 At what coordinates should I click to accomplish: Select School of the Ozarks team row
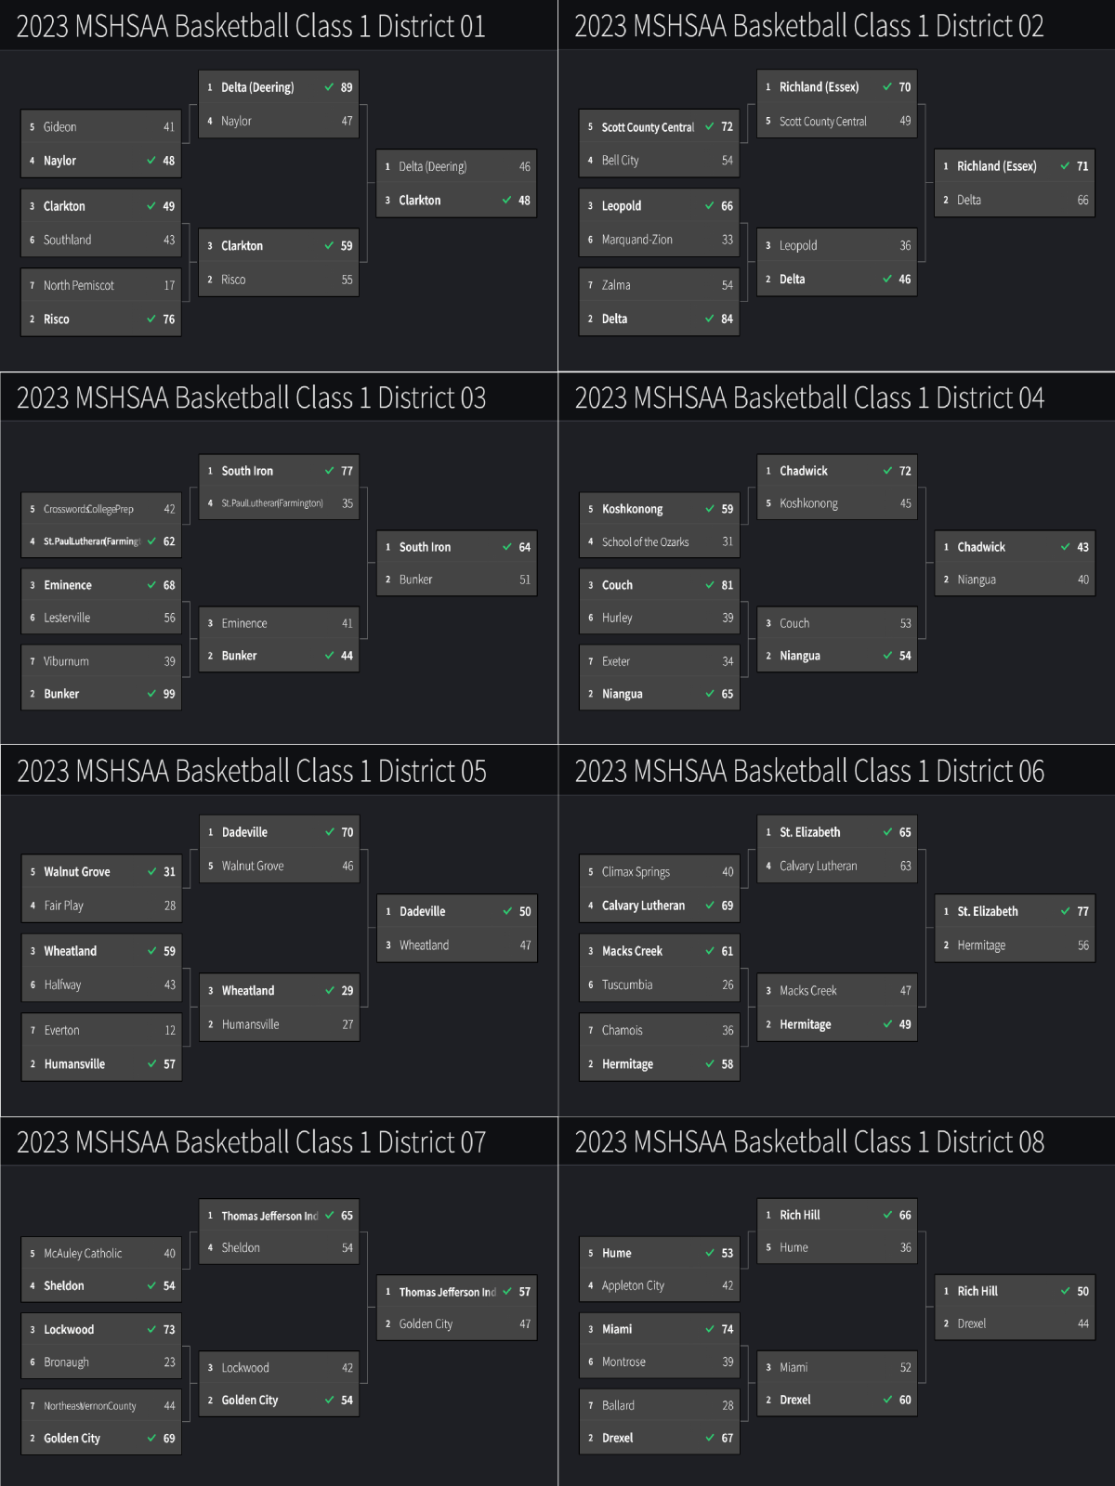coord(645,541)
